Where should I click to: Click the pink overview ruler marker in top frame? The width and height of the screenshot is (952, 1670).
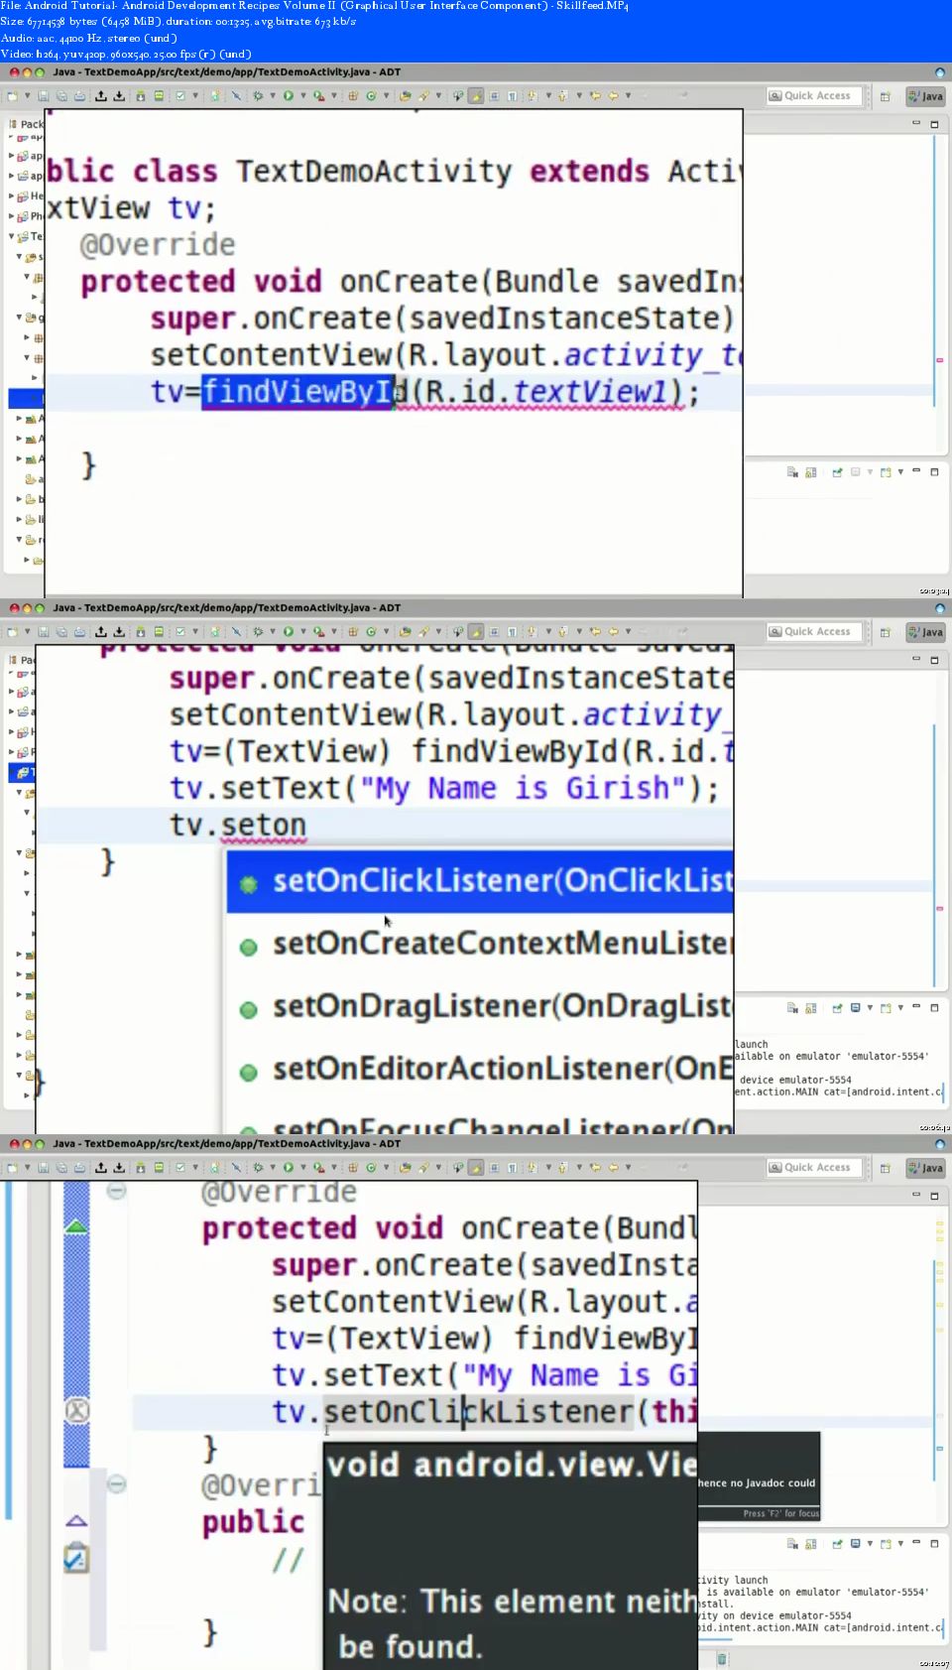pos(939,360)
